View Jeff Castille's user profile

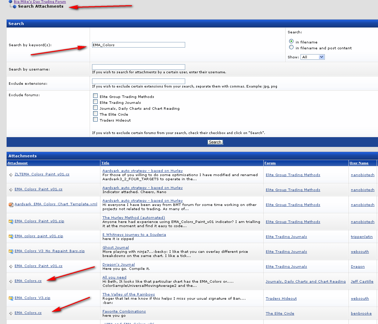(362, 281)
